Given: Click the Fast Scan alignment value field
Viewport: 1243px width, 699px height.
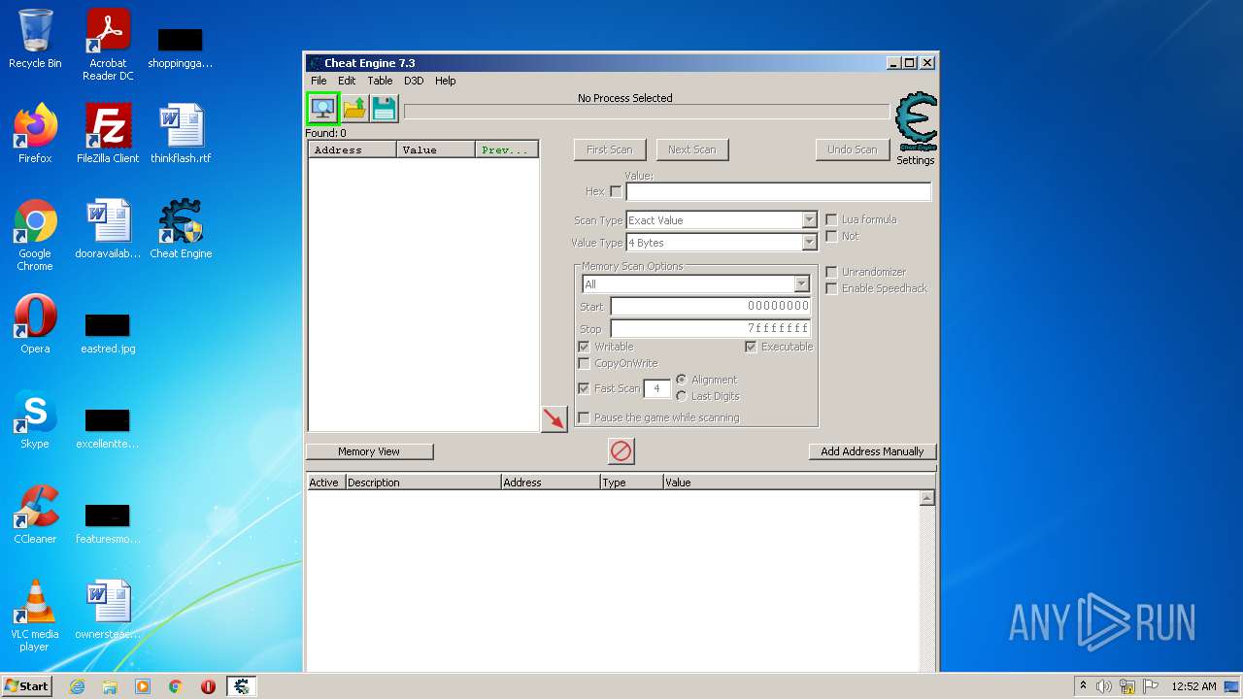Looking at the screenshot, I should [656, 388].
